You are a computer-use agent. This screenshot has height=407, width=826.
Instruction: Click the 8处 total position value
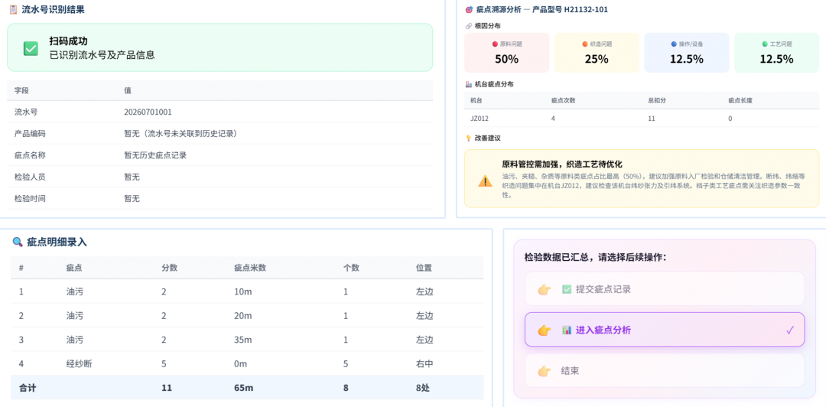coord(423,388)
